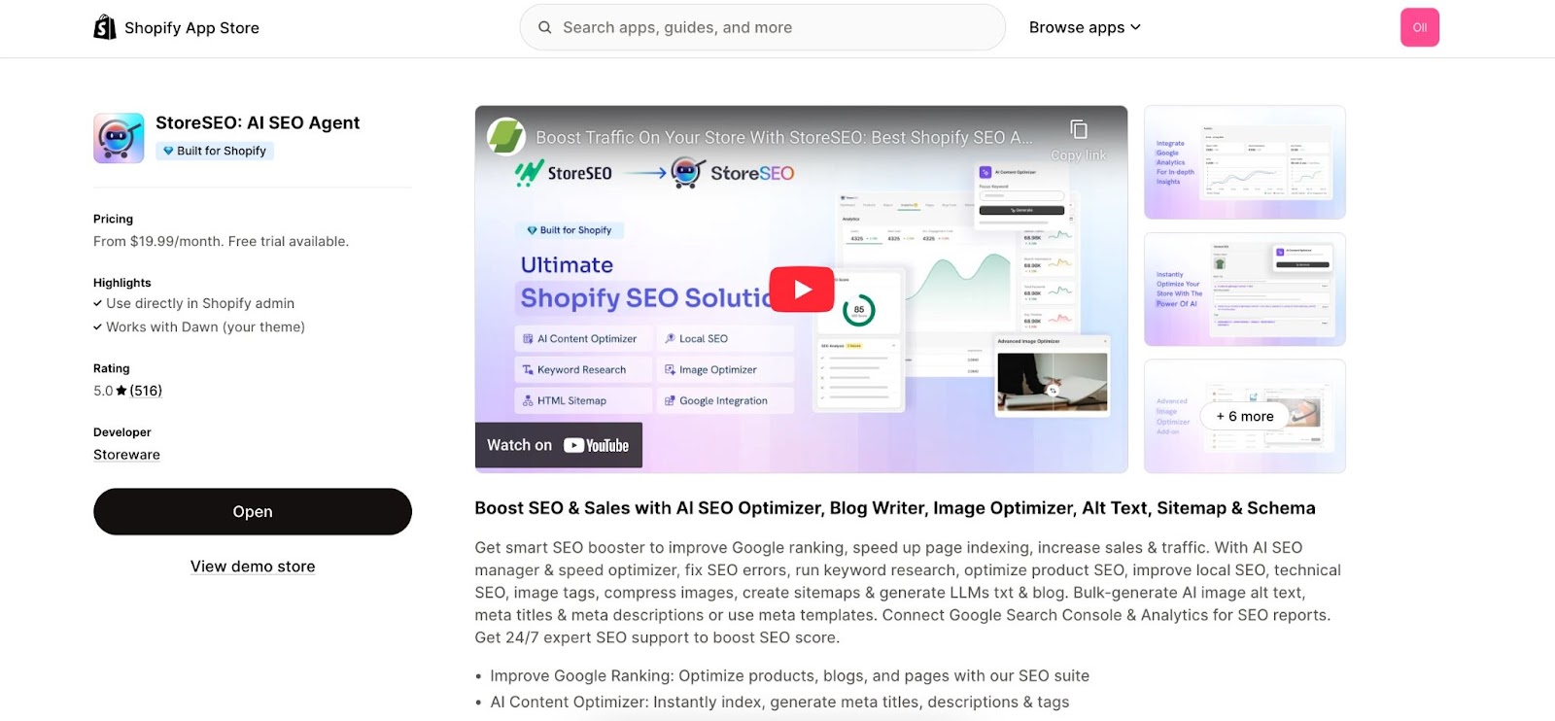Click the search magnifier icon
1555x721 pixels.
[x=545, y=27]
